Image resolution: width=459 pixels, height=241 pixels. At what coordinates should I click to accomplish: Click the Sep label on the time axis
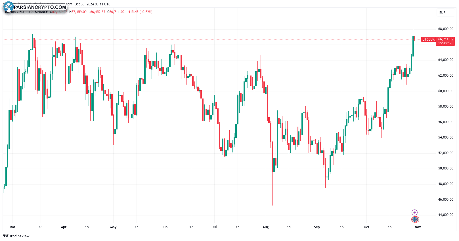click(x=317, y=227)
